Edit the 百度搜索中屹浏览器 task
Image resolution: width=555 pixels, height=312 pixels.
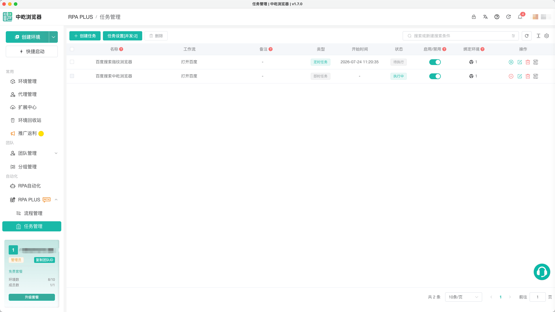(520, 76)
